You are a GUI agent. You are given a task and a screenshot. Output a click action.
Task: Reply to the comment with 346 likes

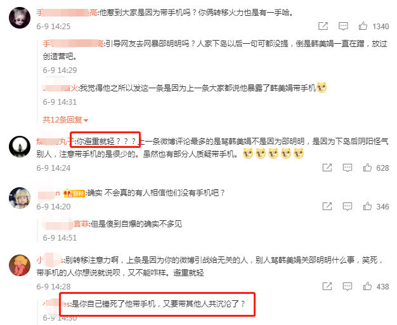pyautogui.click(x=348, y=206)
